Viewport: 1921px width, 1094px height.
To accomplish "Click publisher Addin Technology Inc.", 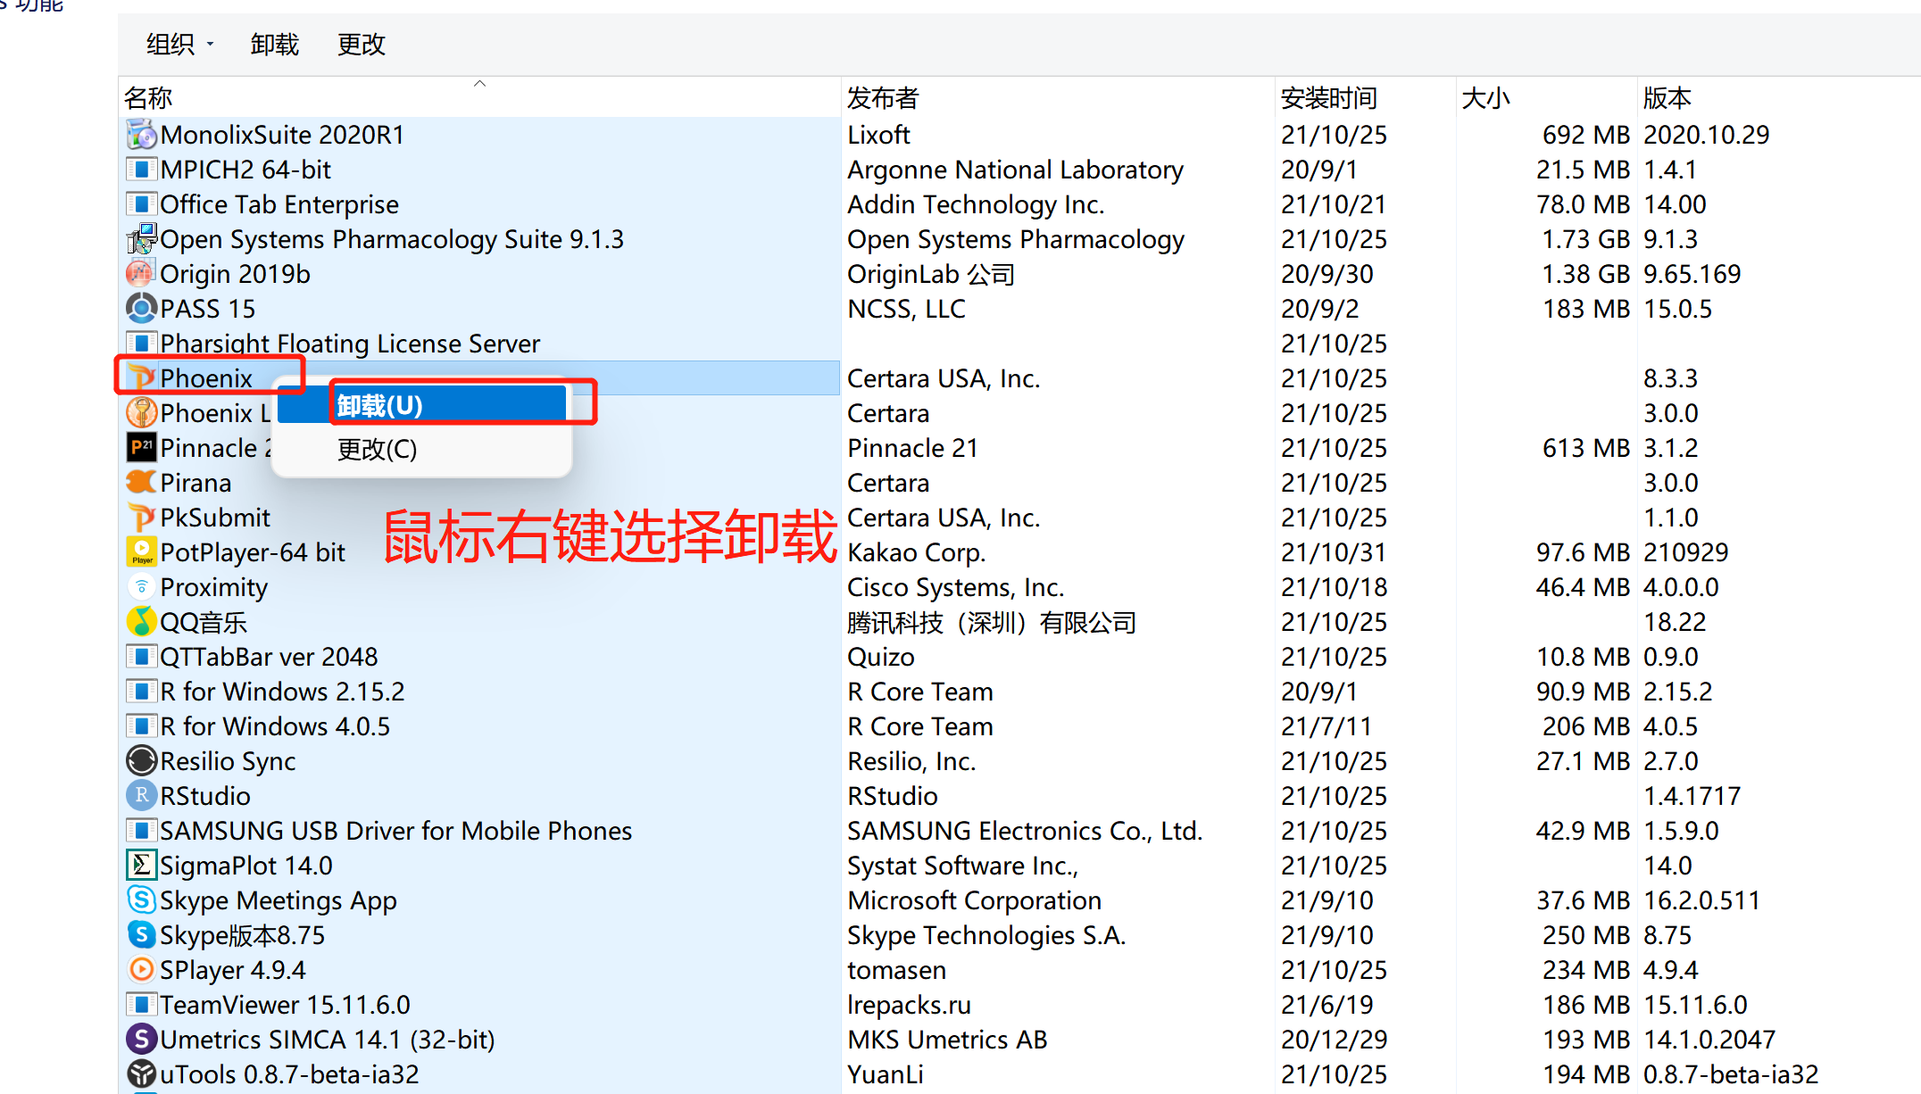I will 976,204.
